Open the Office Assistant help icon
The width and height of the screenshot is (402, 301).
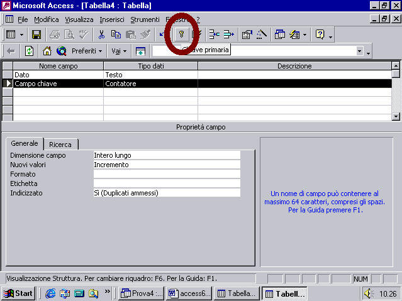click(x=320, y=35)
